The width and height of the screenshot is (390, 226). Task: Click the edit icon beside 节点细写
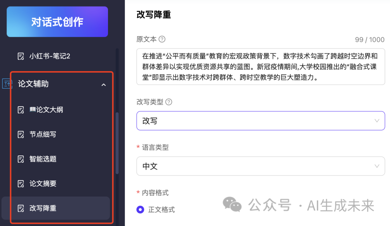pyautogui.click(x=21, y=135)
